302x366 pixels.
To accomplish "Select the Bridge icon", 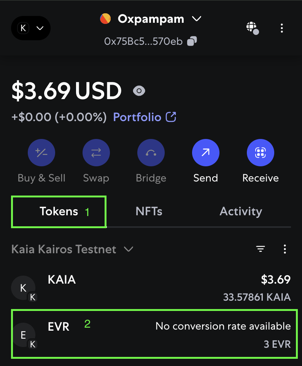I will [x=151, y=153].
